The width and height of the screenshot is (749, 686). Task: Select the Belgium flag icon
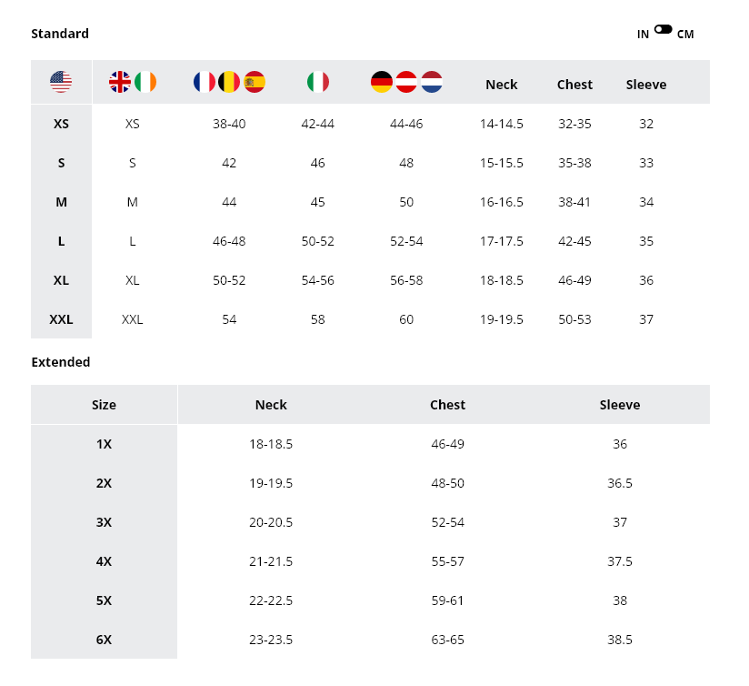pyautogui.click(x=229, y=82)
